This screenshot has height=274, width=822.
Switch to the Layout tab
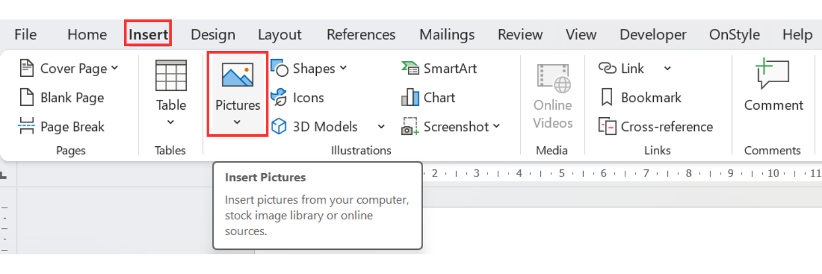[x=279, y=35]
